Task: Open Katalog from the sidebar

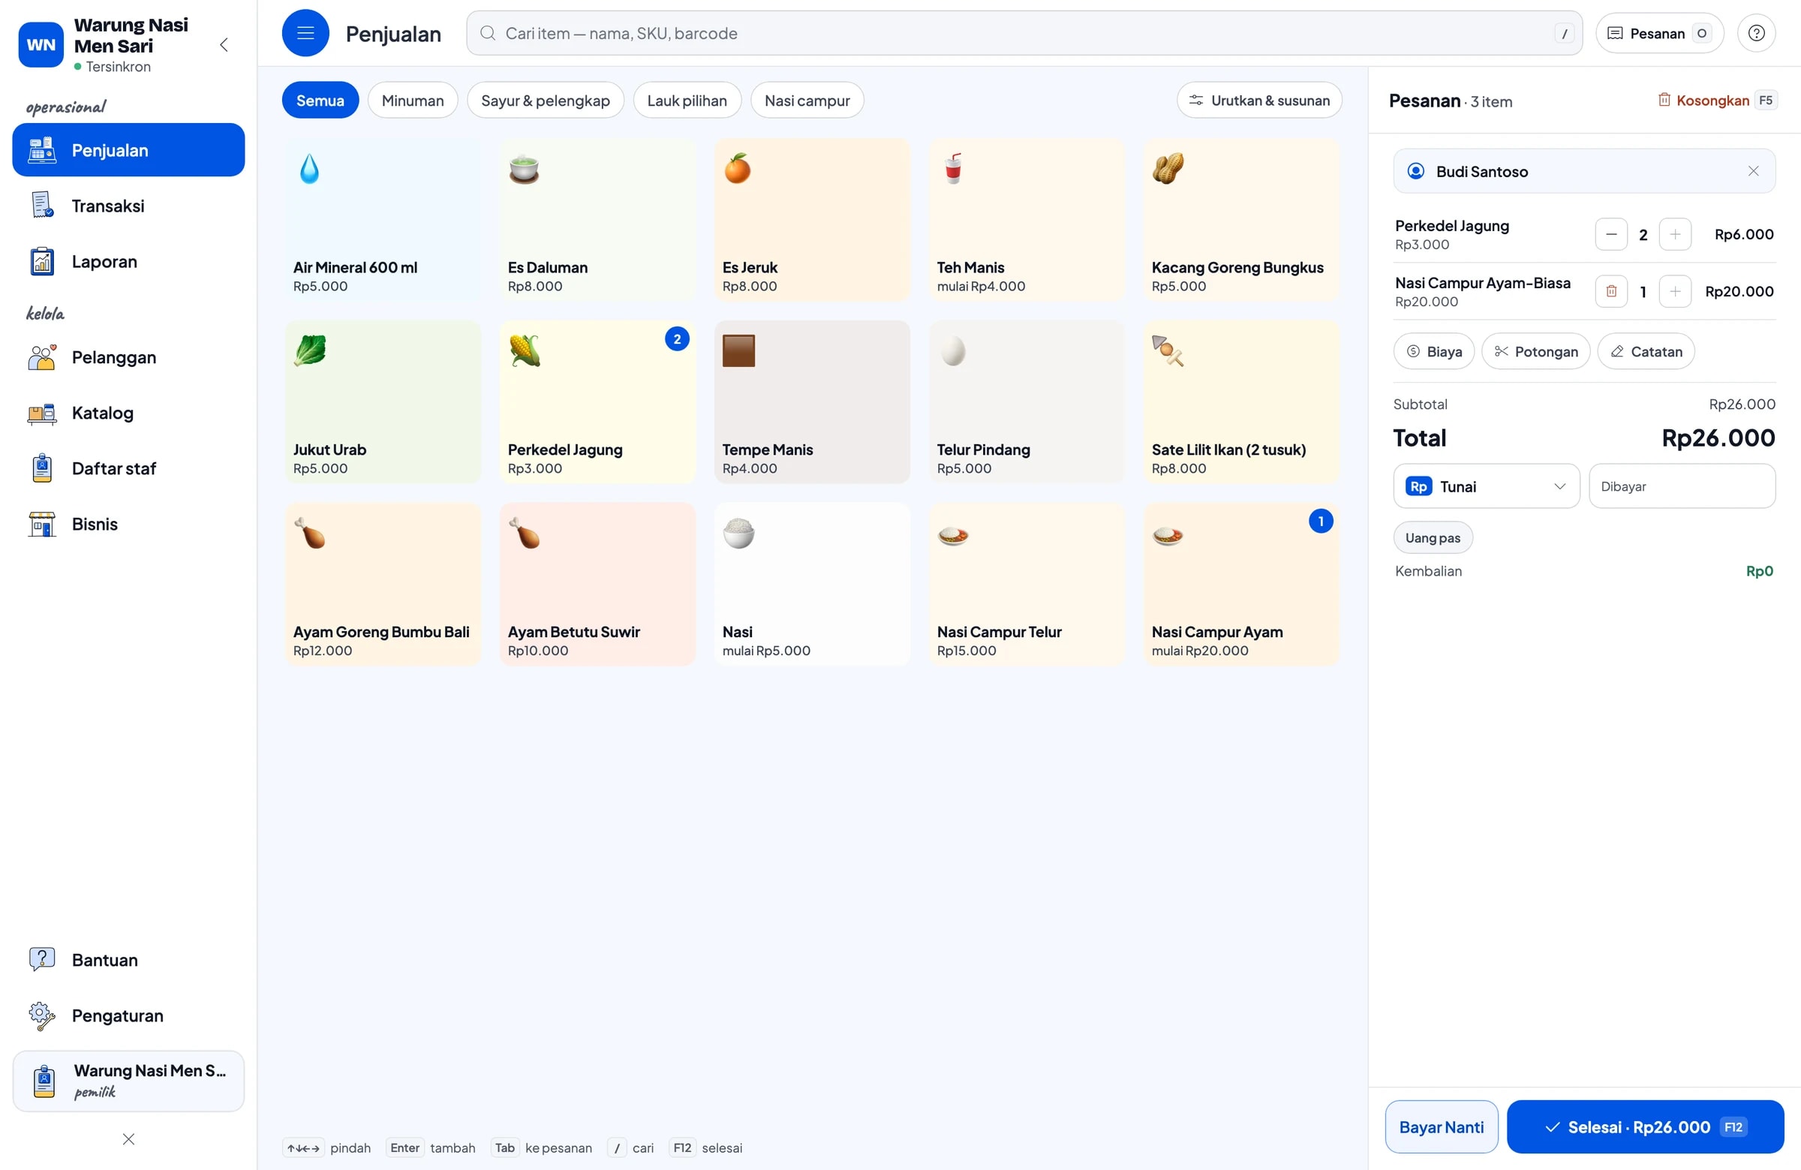Action: pyautogui.click(x=128, y=413)
